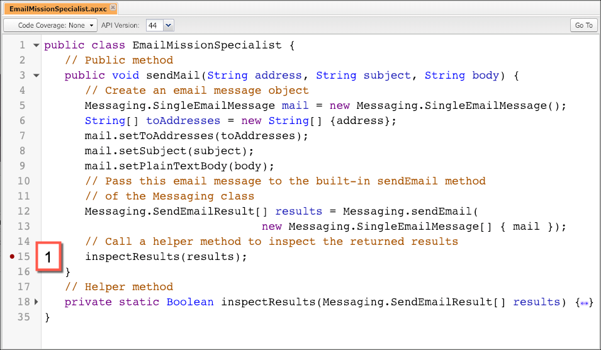Click 'Messaging.SingleEmailMessage mail' on line 5

point(196,106)
